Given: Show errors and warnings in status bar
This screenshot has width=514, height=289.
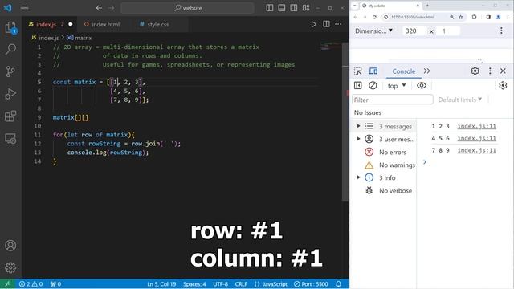Looking at the screenshot, I should pyautogui.click(x=31, y=283).
